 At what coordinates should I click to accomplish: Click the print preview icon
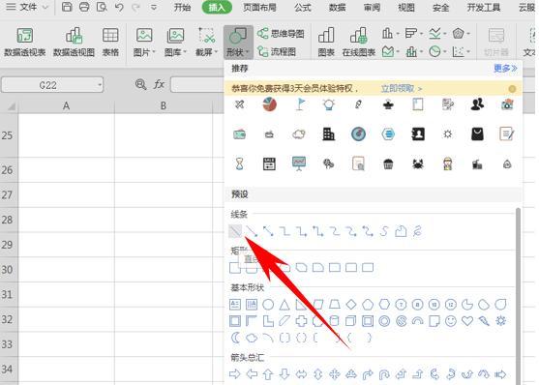[x=102, y=7]
